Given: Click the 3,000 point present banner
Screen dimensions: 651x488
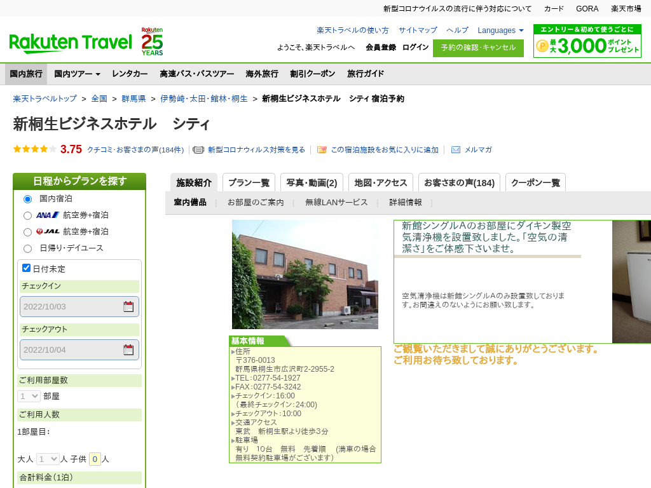Looking at the screenshot, I should coord(587,41).
